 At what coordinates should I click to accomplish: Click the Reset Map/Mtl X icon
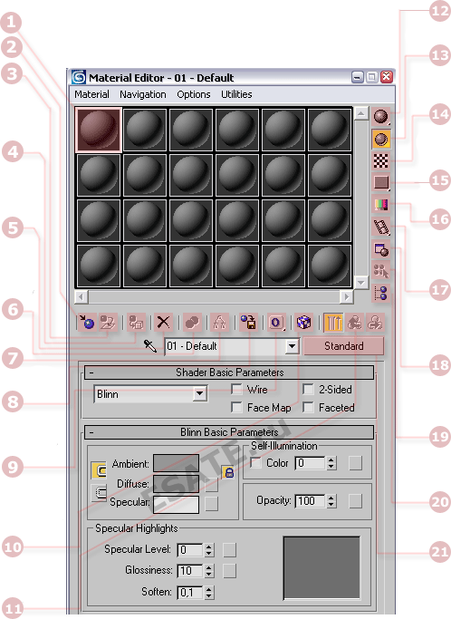point(163,323)
